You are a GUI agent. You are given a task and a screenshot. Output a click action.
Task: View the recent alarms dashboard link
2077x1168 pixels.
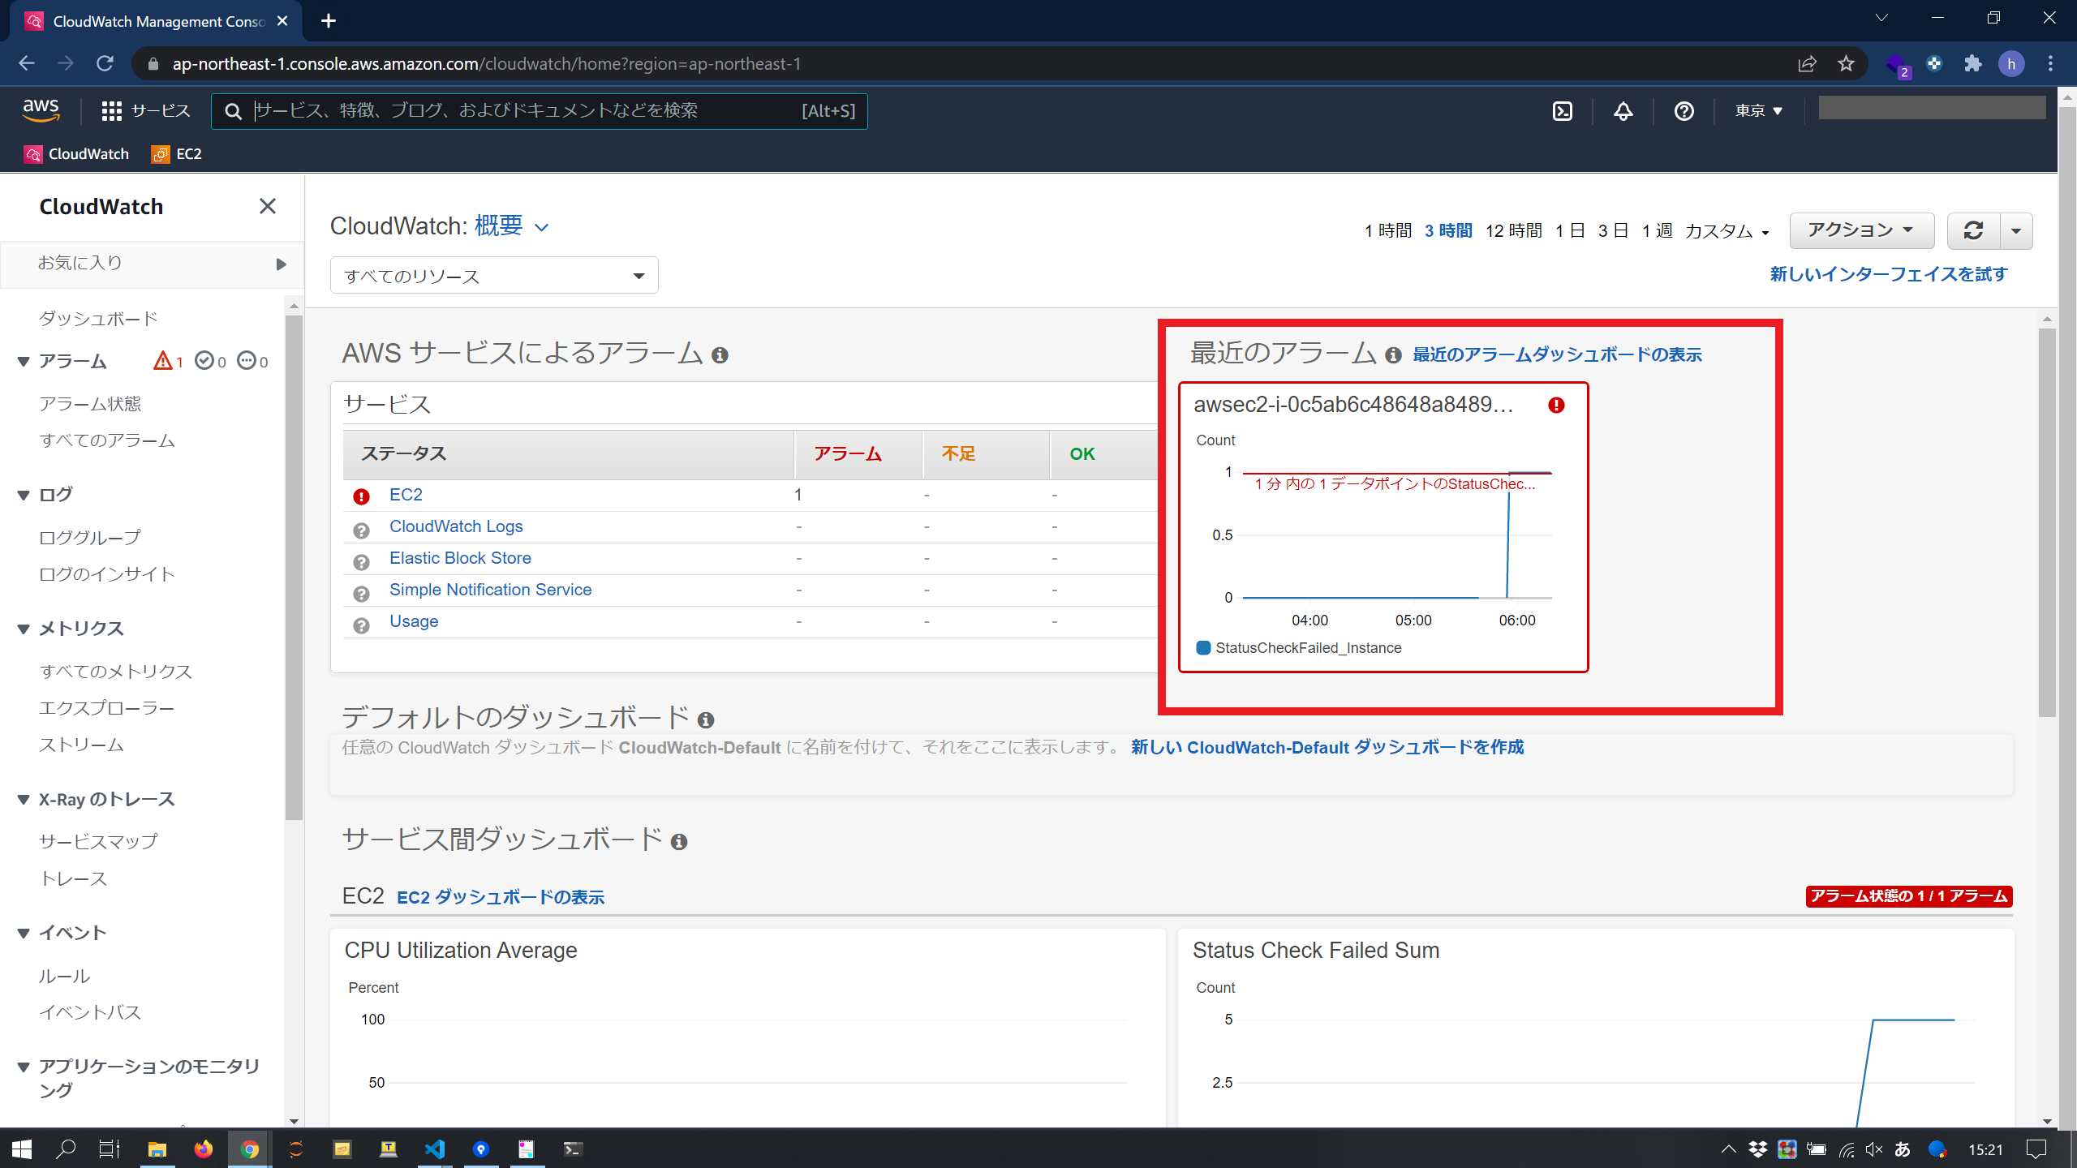pos(1557,354)
